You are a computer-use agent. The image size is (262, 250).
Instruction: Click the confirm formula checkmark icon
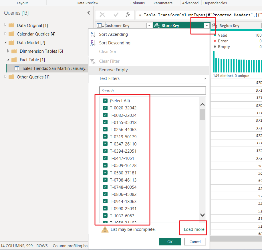point(116,15)
